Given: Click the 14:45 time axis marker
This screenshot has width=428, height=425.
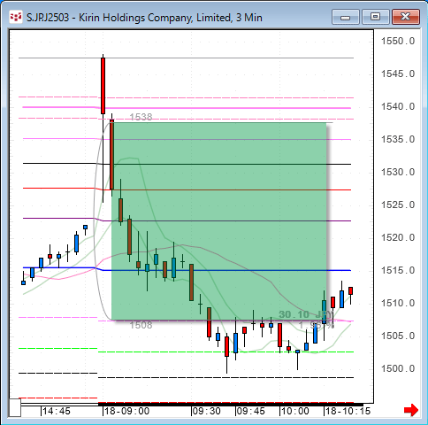Looking at the screenshot, I should pyautogui.click(x=57, y=411).
